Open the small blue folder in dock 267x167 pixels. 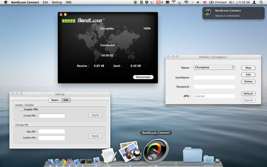pos(208,159)
